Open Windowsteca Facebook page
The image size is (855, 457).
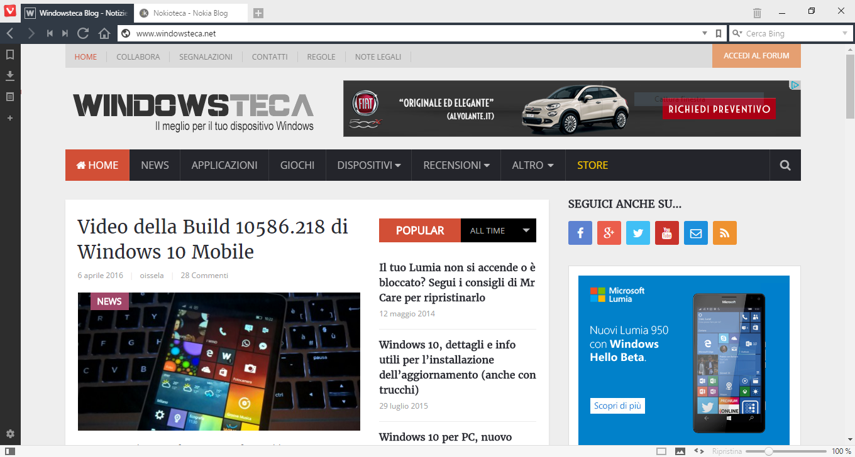click(580, 233)
